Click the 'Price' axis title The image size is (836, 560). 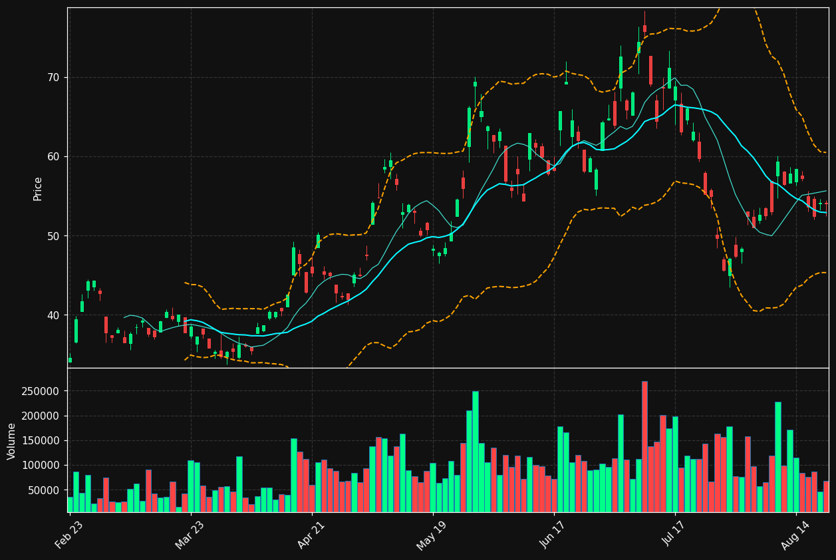(x=37, y=188)
